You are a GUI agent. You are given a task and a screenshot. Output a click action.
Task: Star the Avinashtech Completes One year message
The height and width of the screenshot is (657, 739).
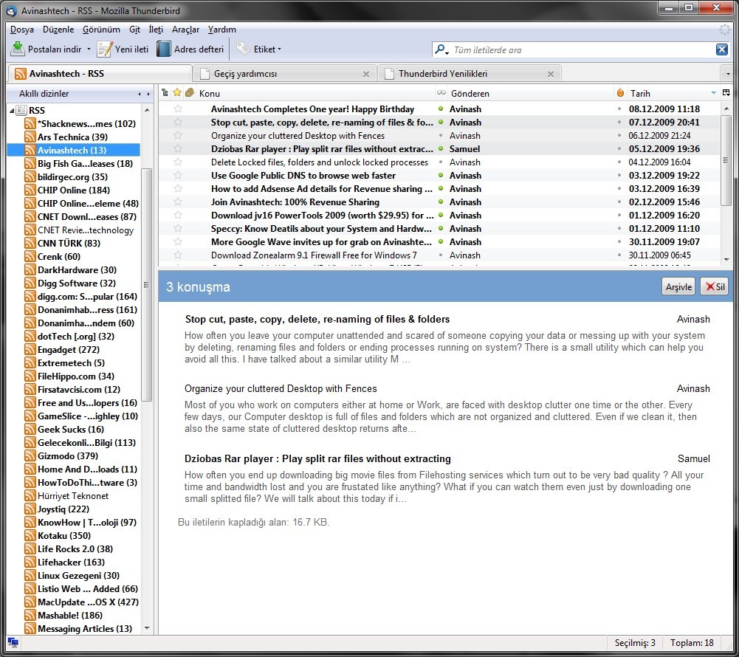pyautogui.click(x=178, y=109)
